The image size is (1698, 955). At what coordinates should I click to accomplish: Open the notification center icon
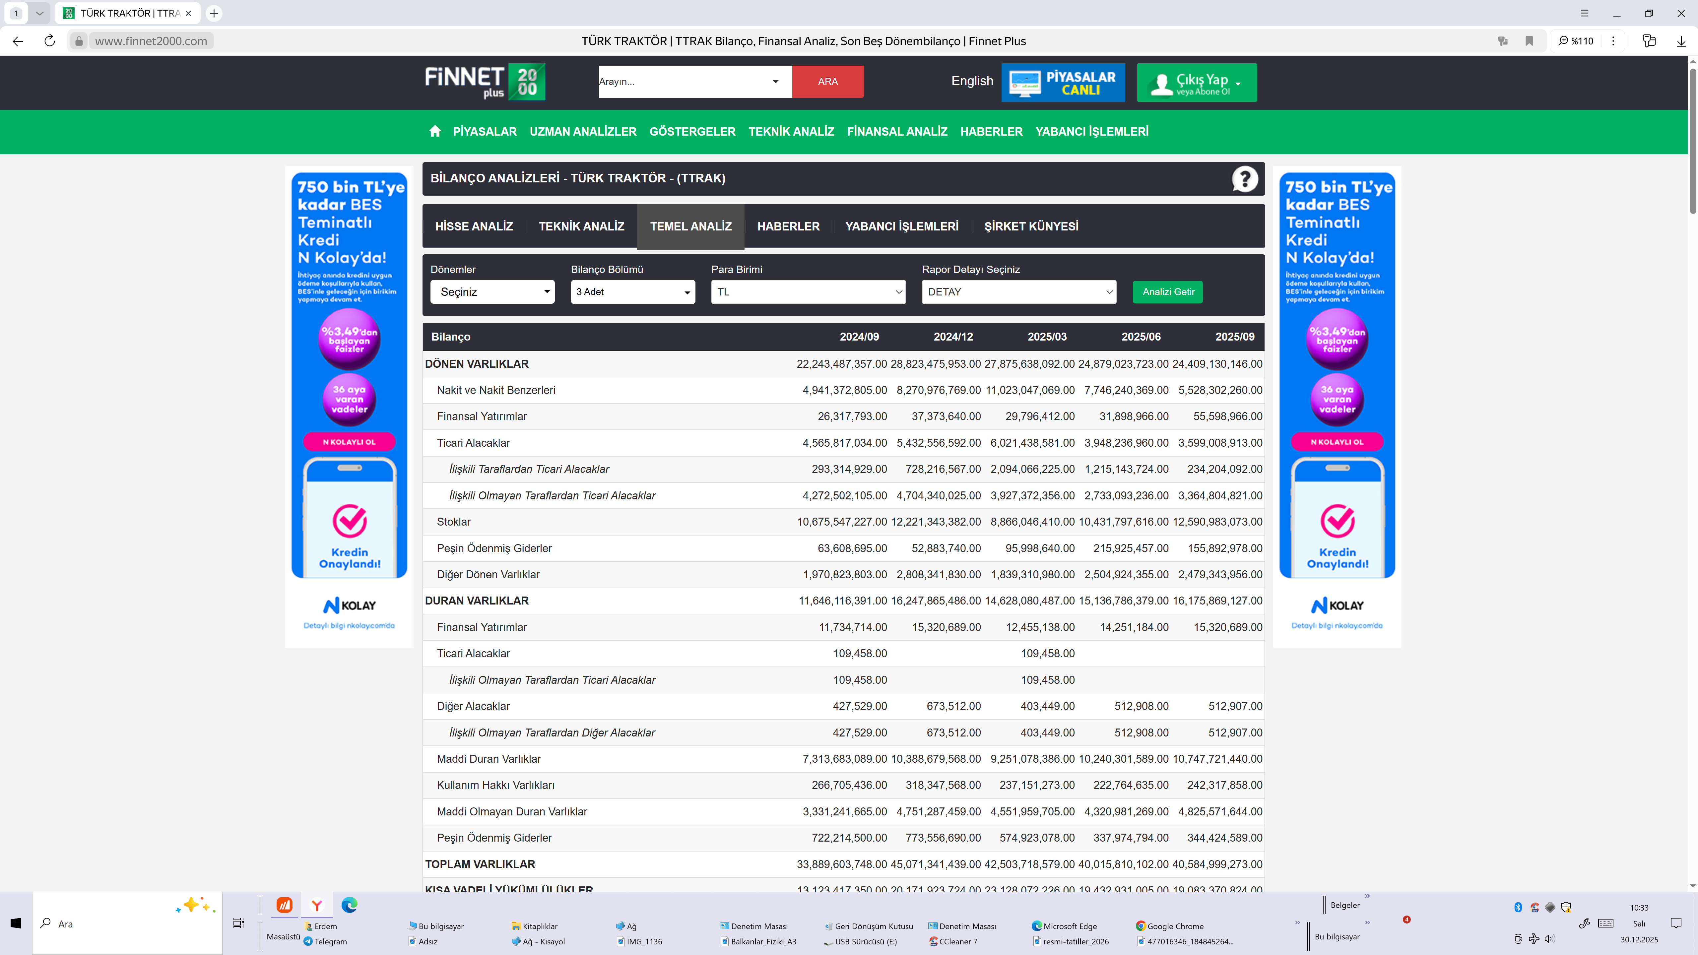[x=1676, y=923]
